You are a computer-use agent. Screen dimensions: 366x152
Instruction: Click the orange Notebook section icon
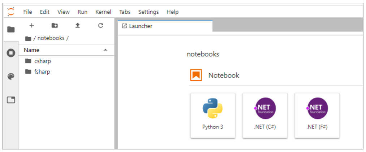coord(196,75)
